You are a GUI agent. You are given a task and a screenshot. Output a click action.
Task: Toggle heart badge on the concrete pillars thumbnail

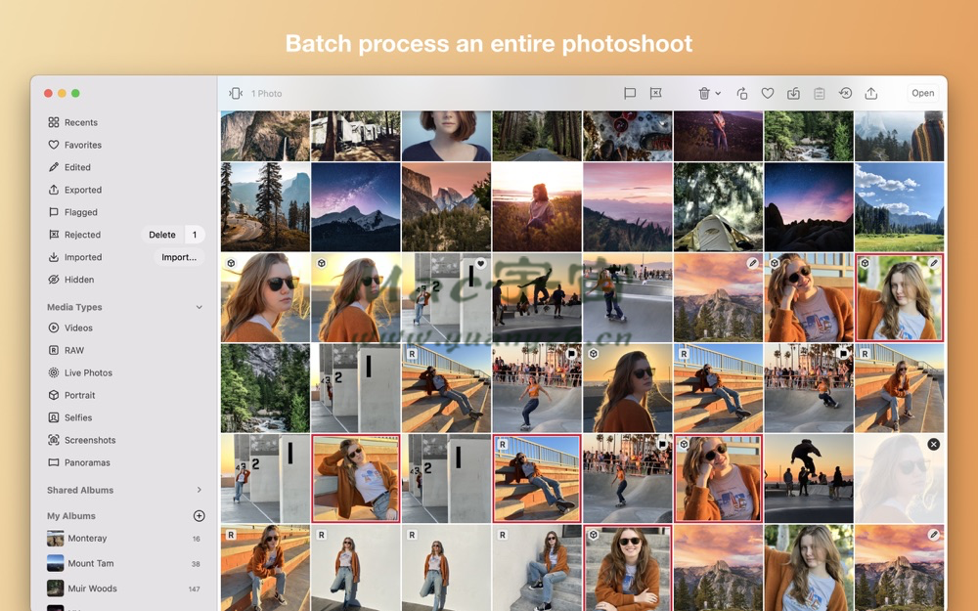[480, 264]
